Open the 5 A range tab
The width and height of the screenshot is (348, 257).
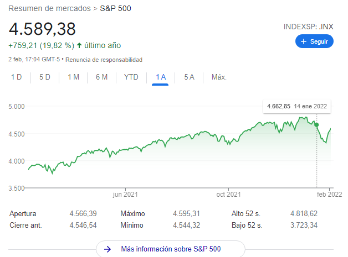189,77
